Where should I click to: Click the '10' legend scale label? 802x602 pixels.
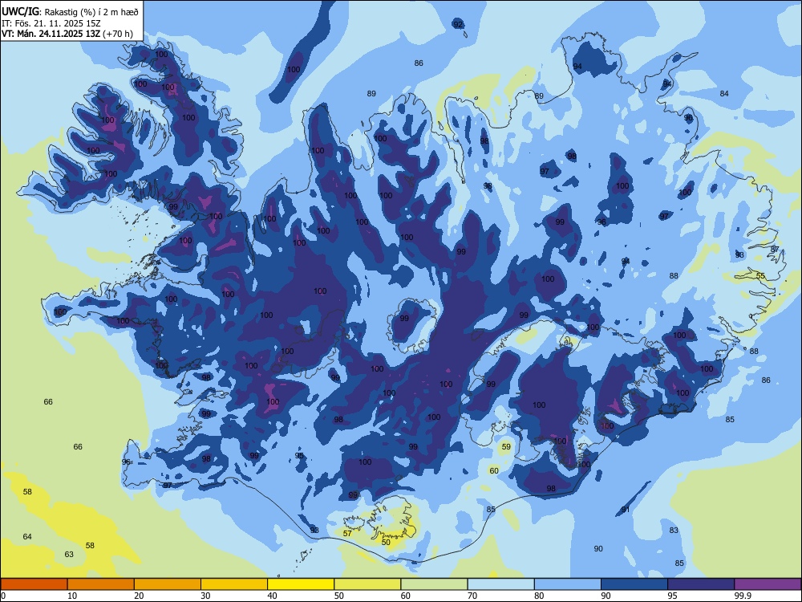(72, 596)
